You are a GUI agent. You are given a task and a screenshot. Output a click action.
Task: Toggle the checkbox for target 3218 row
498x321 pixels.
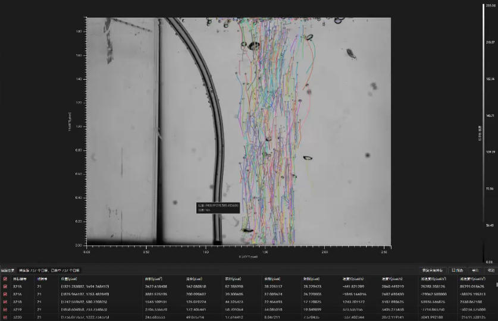5,301
